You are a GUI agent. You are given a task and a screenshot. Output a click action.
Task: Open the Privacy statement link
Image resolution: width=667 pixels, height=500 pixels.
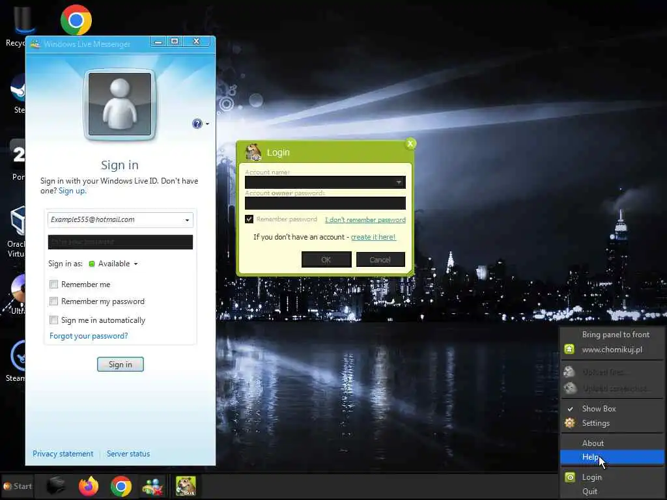63,454
